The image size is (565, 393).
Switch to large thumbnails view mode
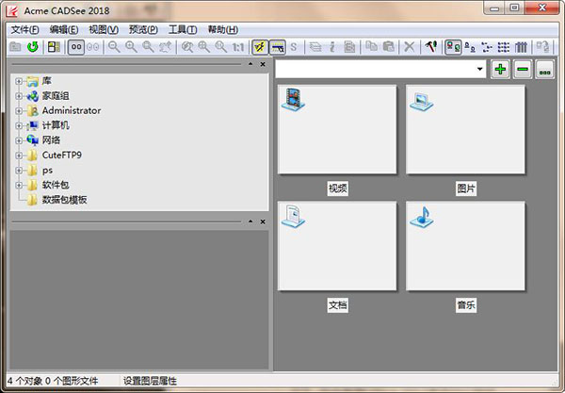(453, 47)
